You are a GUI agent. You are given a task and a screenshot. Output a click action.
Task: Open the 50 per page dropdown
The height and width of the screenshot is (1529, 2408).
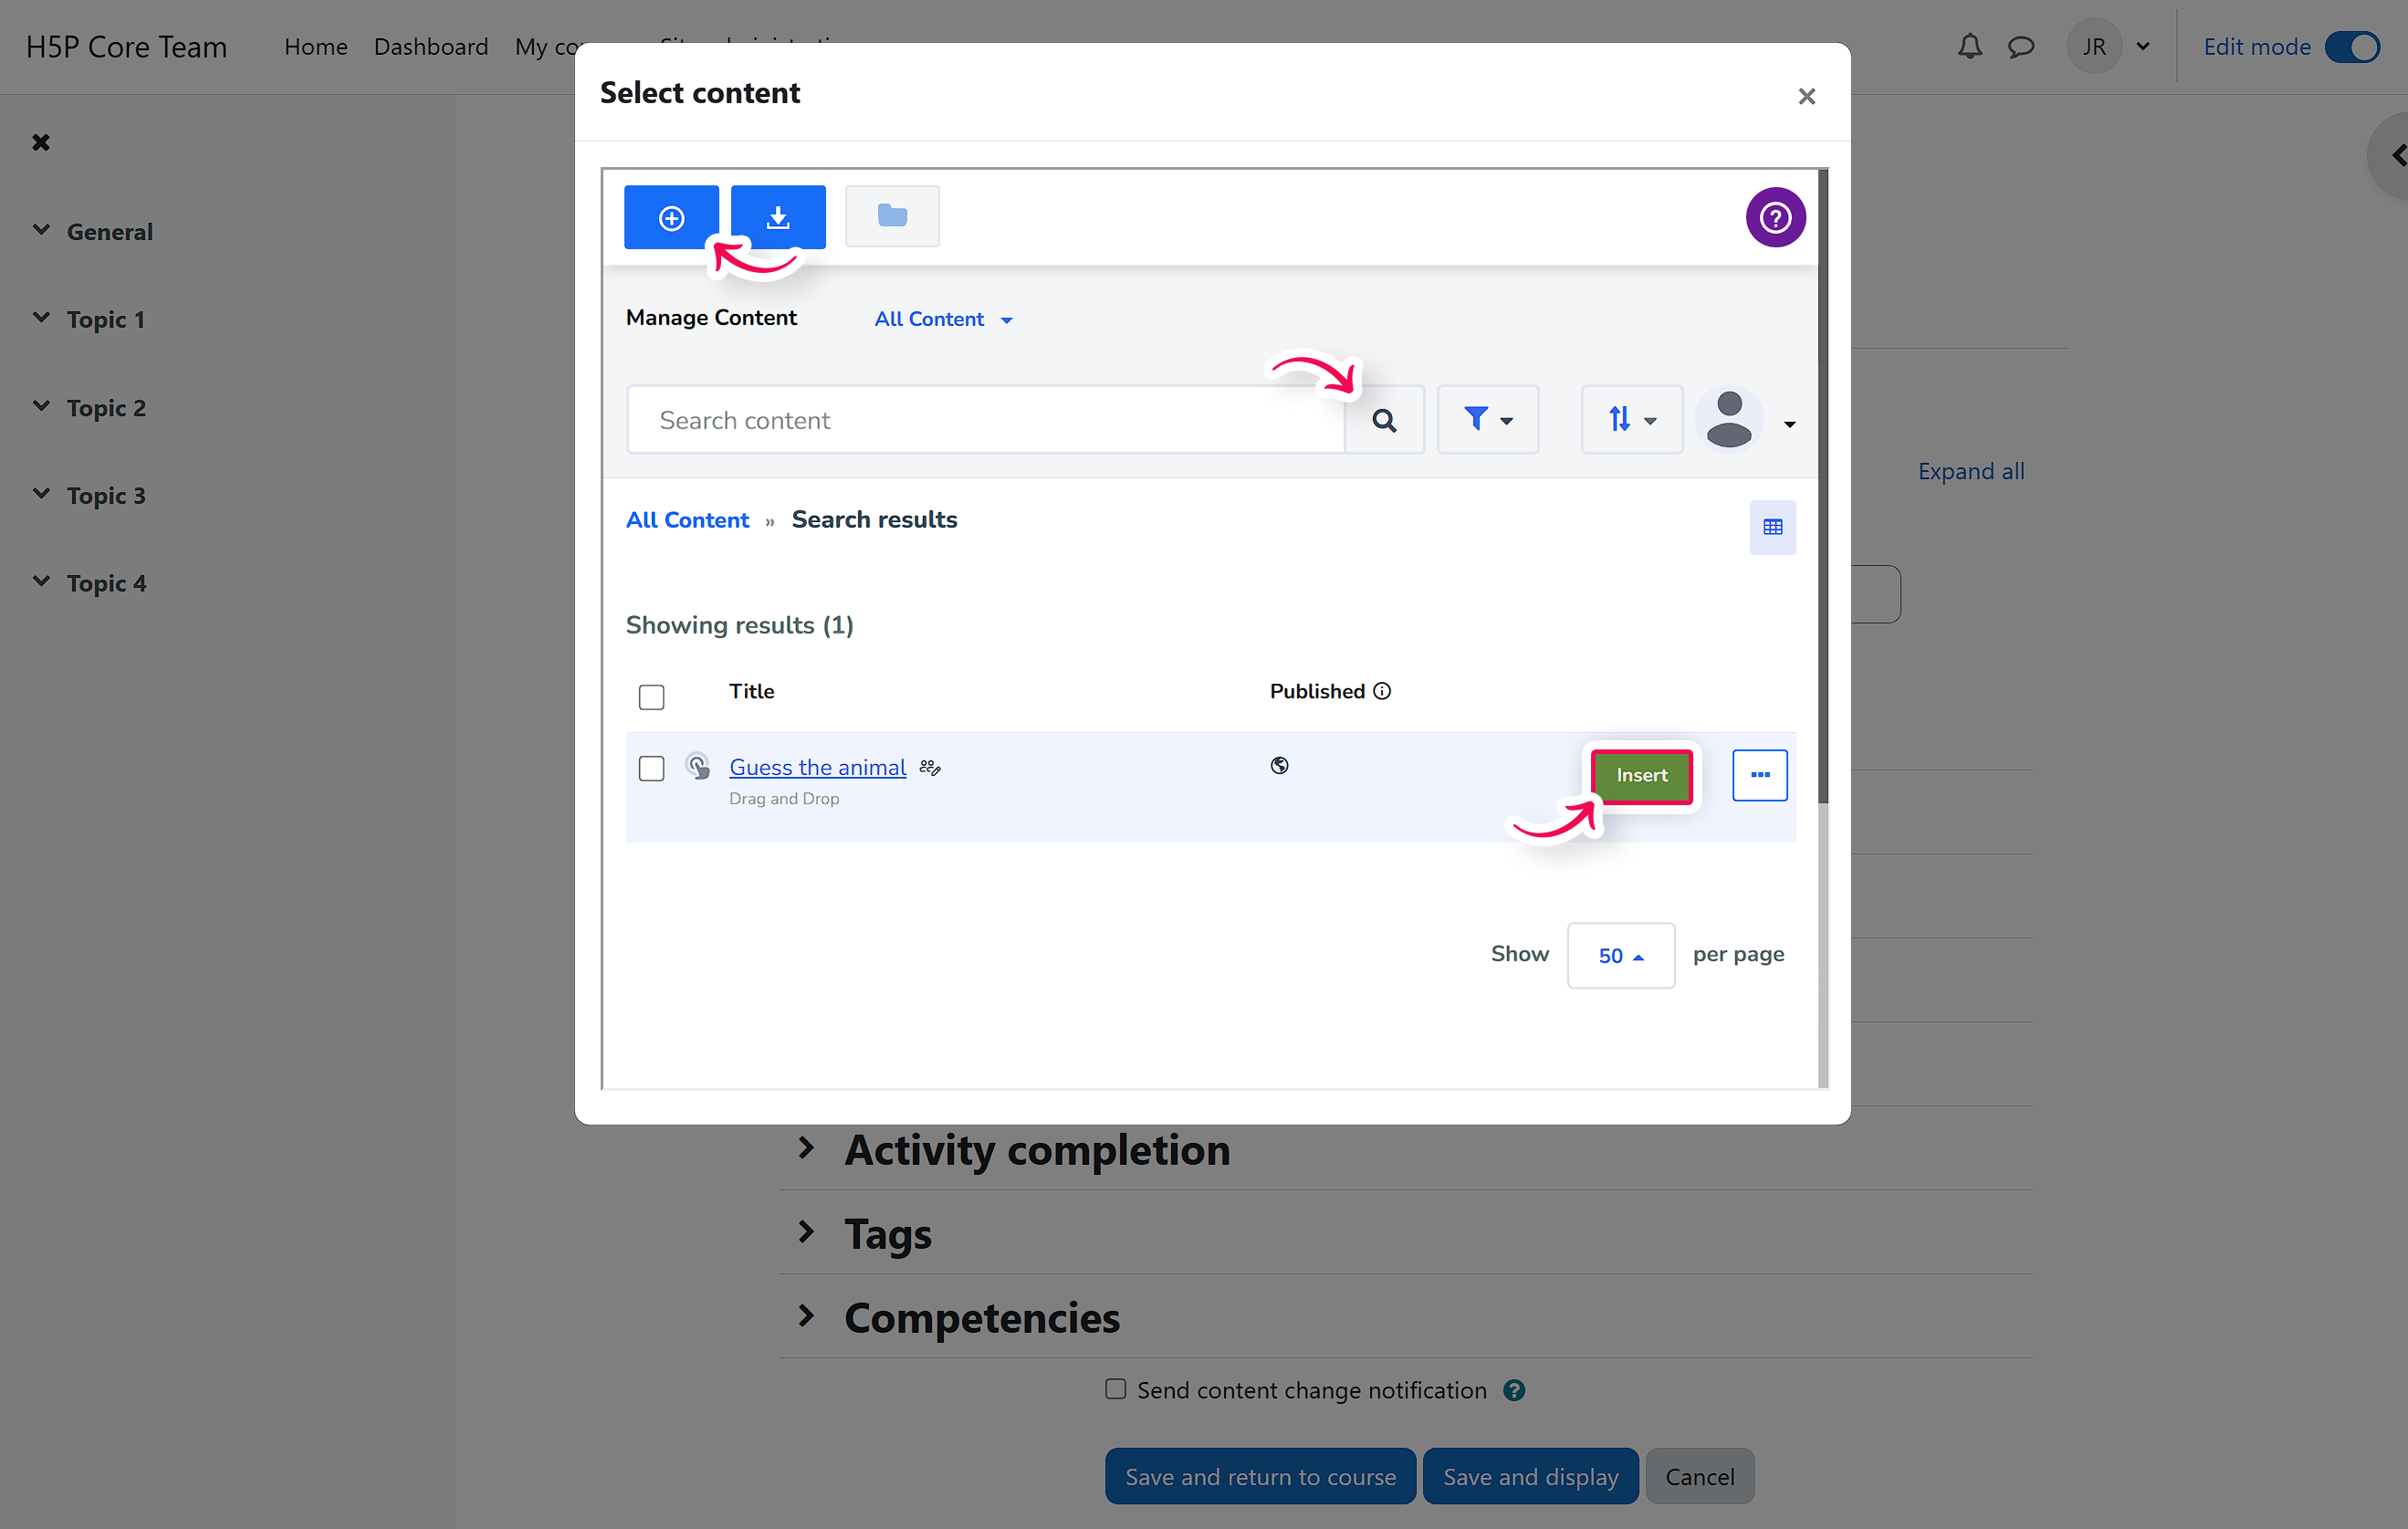pos(1620,955)
